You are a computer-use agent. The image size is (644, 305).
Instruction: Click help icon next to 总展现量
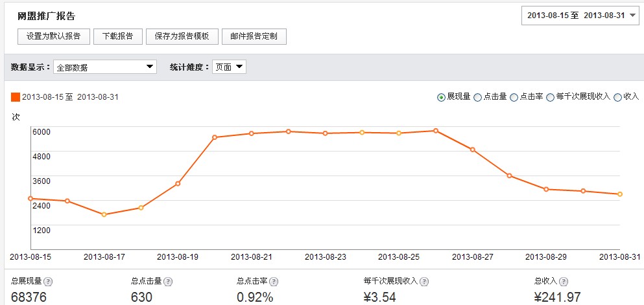tap(48, 282)
